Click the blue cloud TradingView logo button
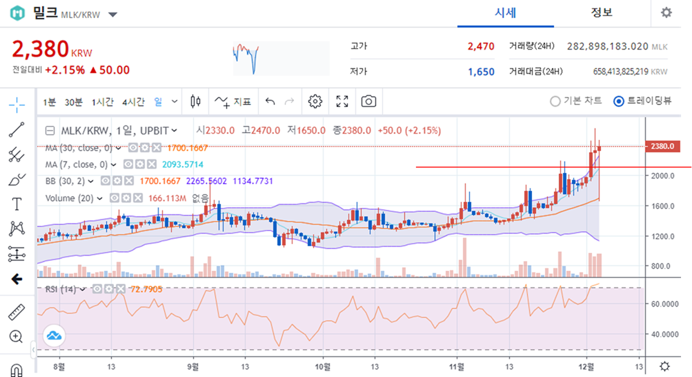Screen dimensions: 692x377 (x=54, y=336)
